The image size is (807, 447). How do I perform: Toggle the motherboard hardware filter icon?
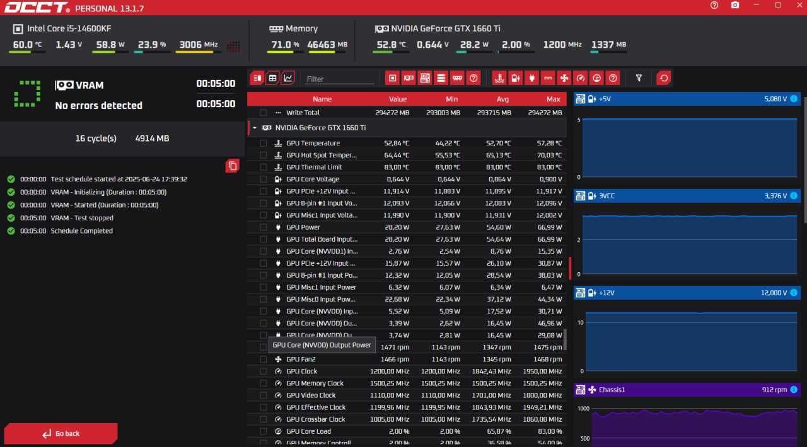point(425,78)
